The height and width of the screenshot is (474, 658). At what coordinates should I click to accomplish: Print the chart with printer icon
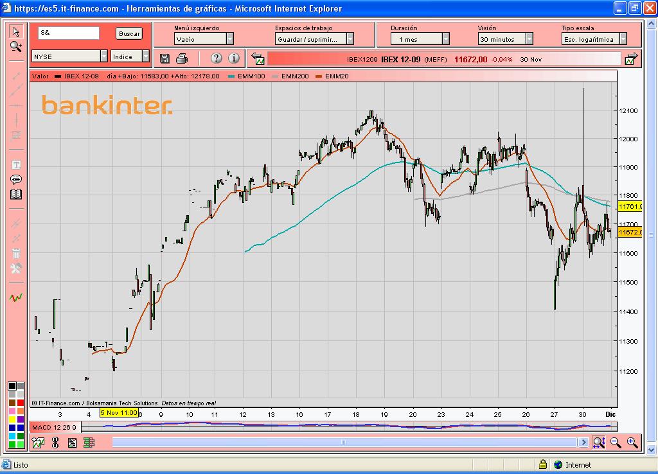click(x=182, y=58)
